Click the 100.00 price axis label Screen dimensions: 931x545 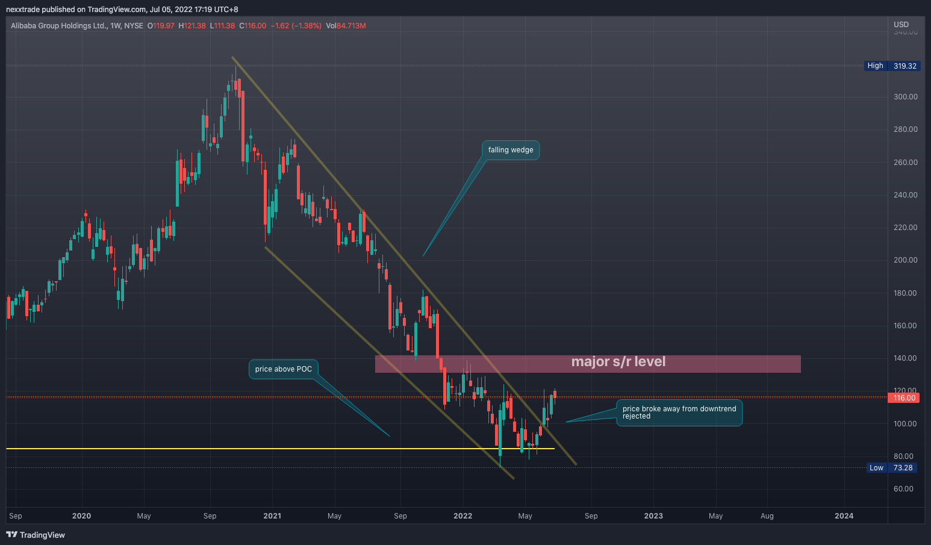[905, 424]
